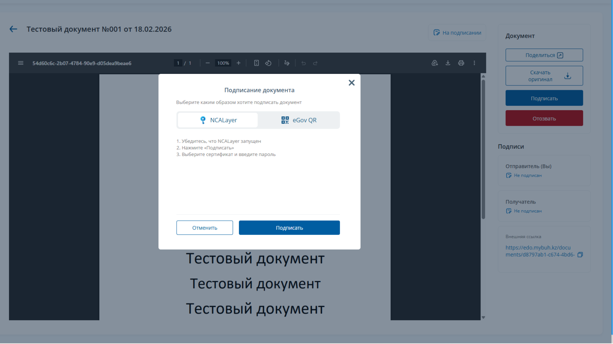The height and width of the screenshot is (344, 613).
Task: Open the edo.mybuh.kz external link
Action: click(x=538, y=251)
